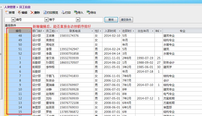
Task: Click date cell 1990-07-19
Action: click(145, 58)
